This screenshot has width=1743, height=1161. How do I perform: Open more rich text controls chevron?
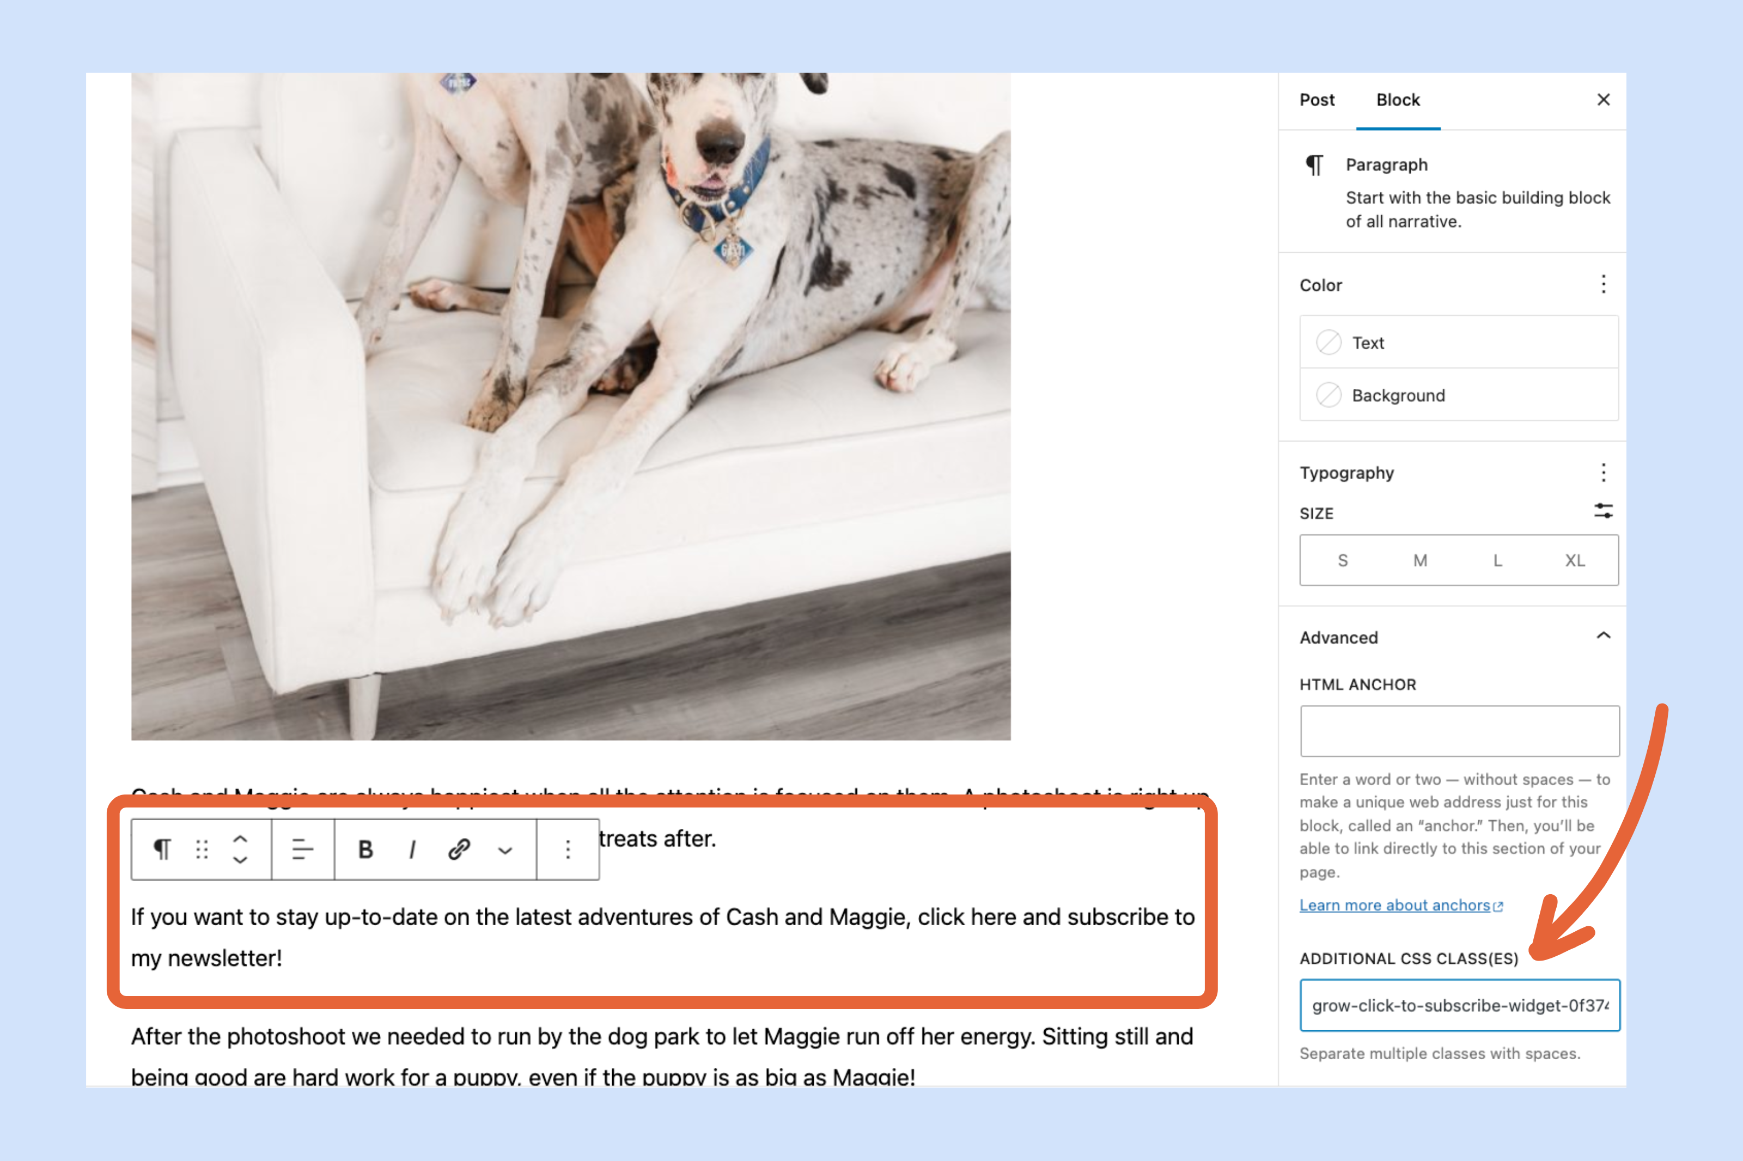click(505, 851)
